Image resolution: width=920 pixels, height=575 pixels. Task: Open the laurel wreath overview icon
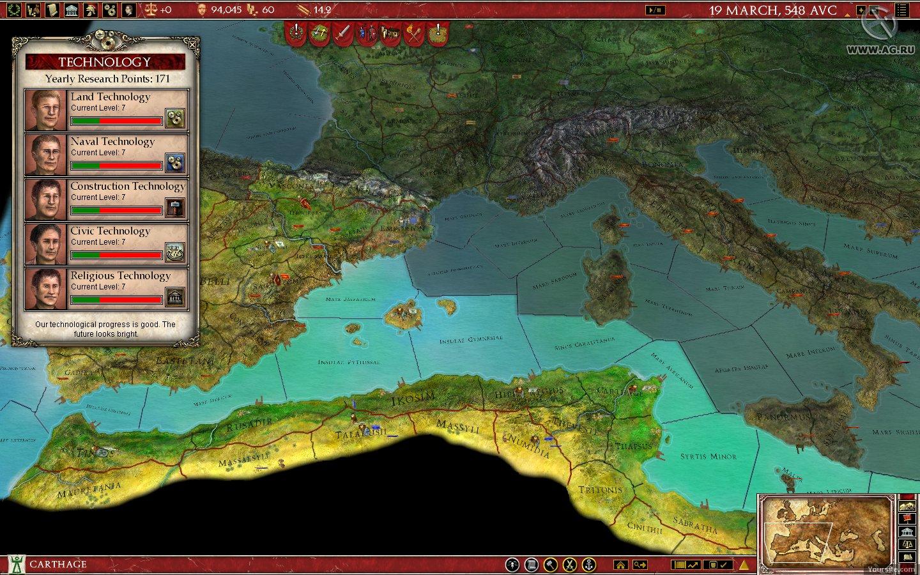[x=14, y=10]
